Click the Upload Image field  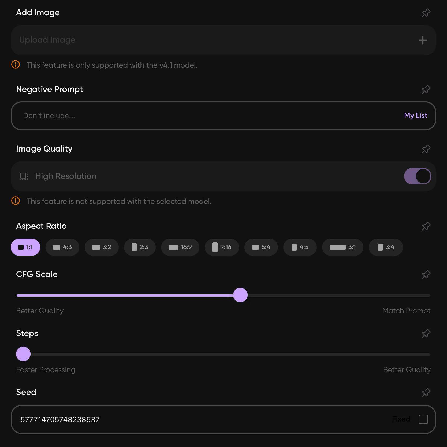[x=223, y=40]
